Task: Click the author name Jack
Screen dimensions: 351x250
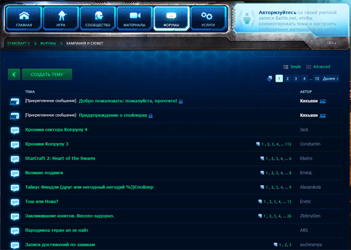Action: pos(304,129)
